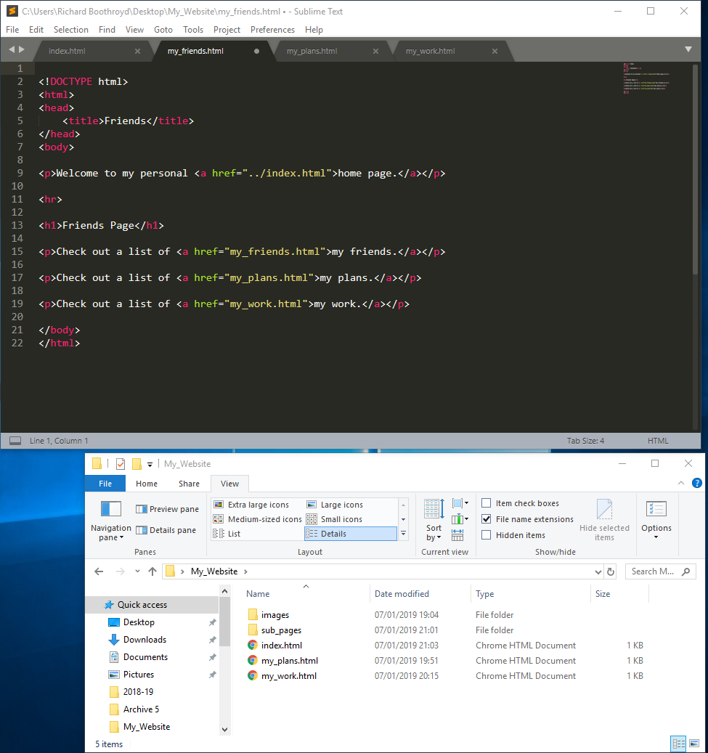Open Explorer Help icon
The width and height of the screenshot is (708, 753).
[x=696, y=483]
